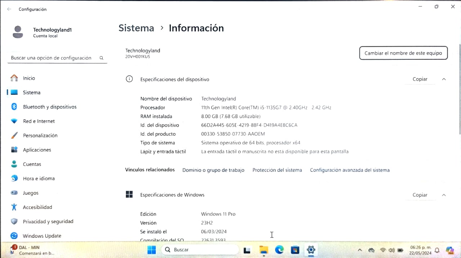Click the search field for configuration options

[57, 58]
